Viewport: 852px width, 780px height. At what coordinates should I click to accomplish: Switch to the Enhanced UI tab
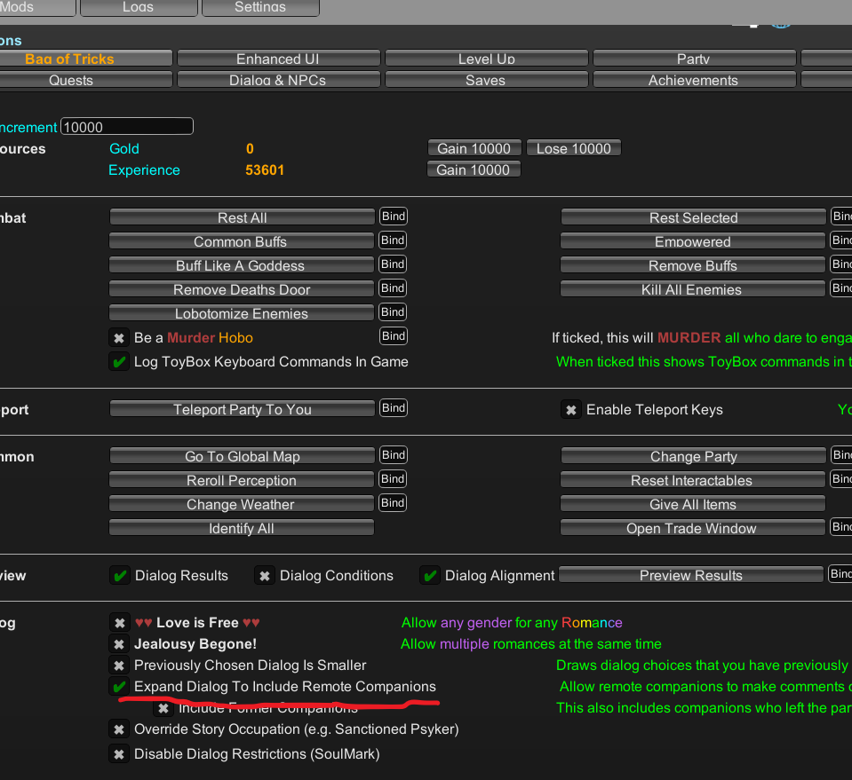pyautogui.click(x=279, y=58)
